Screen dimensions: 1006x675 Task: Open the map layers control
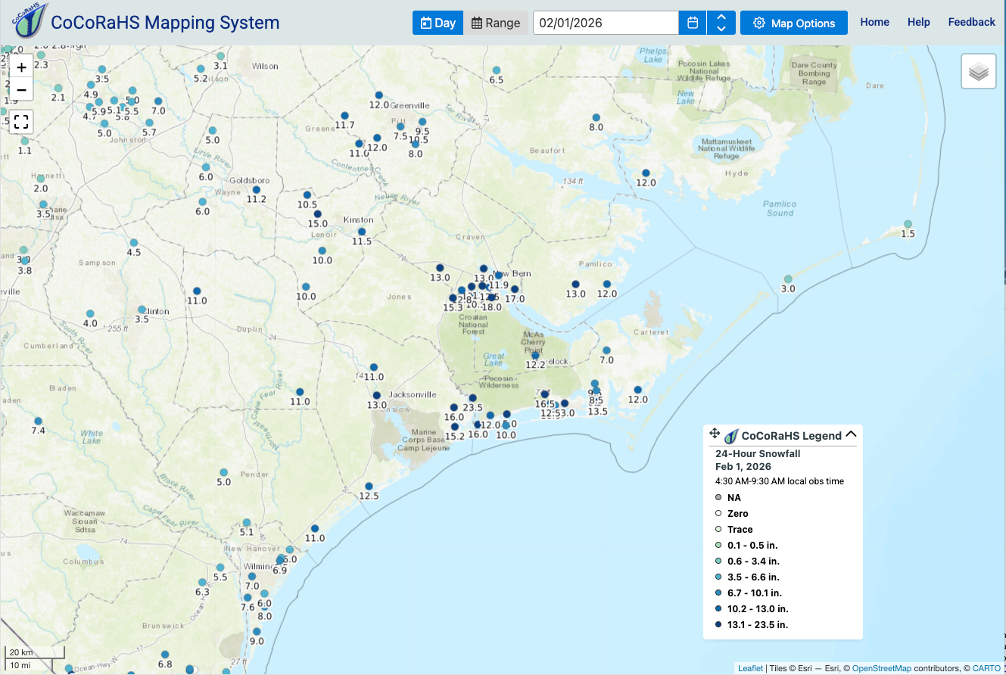tap(979, 72)
